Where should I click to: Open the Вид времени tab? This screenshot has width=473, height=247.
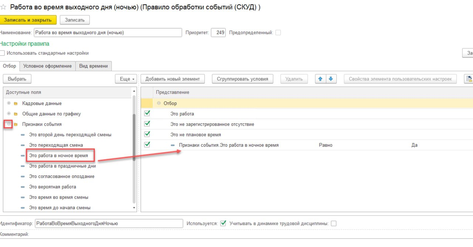point(93,66)
